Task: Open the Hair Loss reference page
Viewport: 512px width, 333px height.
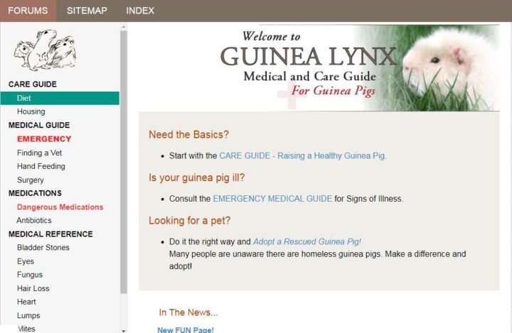Action: click(x=33, y=288)
